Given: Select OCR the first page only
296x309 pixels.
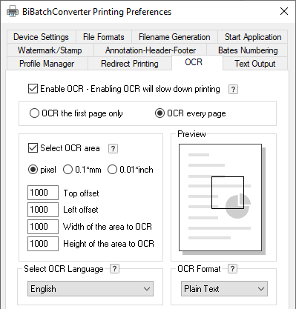Looking at the screenshot, I should point(34,113).
